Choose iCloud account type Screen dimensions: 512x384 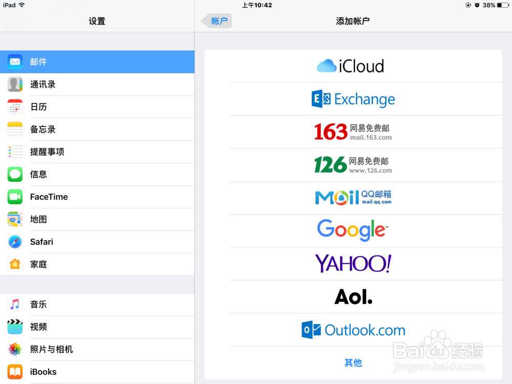353,66
